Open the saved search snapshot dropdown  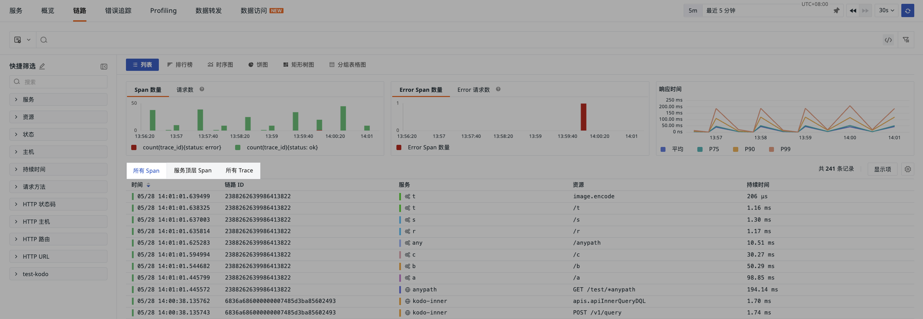click(x=22, y=40)
